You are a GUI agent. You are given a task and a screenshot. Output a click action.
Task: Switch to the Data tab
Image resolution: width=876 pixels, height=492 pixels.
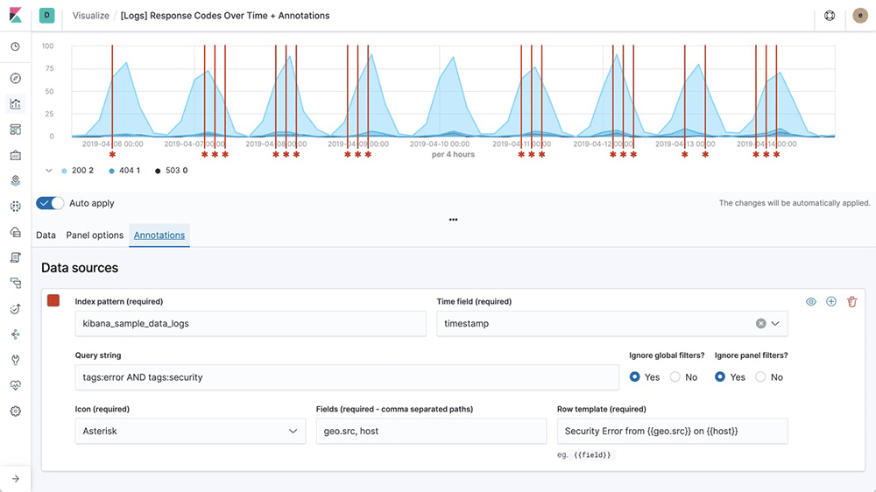coord(46,235)
